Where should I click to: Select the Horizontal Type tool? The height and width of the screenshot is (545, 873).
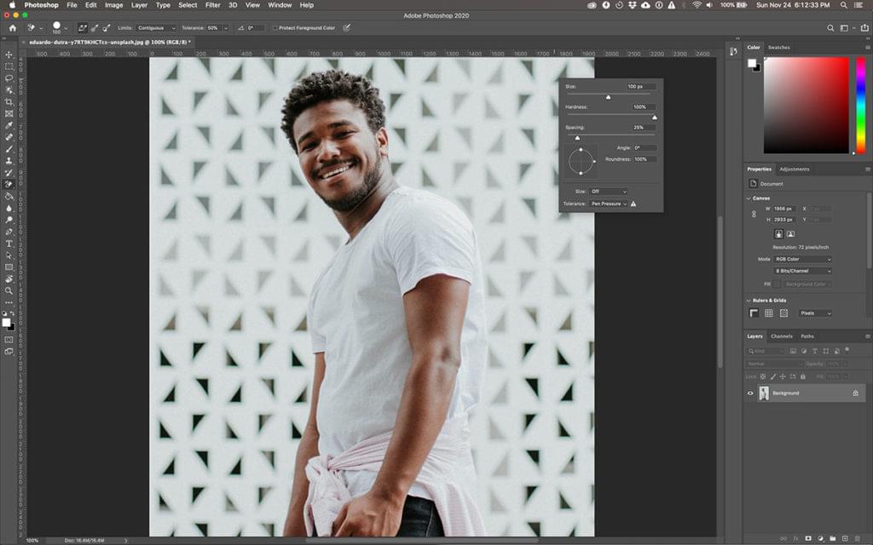point(9,244)
